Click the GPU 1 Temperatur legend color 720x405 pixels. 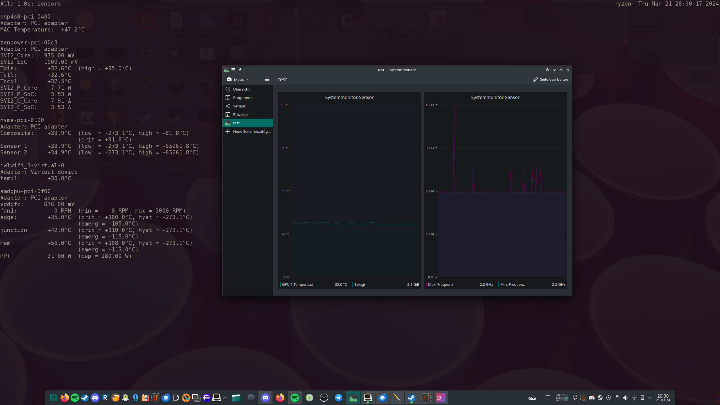pos(280,284)
